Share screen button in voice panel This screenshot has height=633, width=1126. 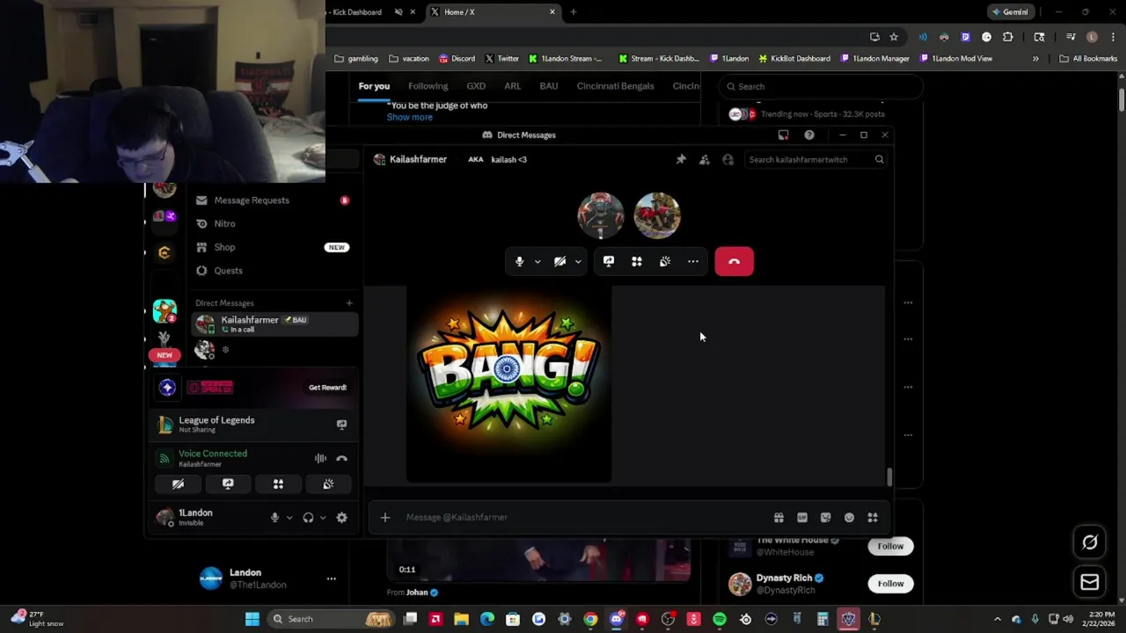coord(228,484)
